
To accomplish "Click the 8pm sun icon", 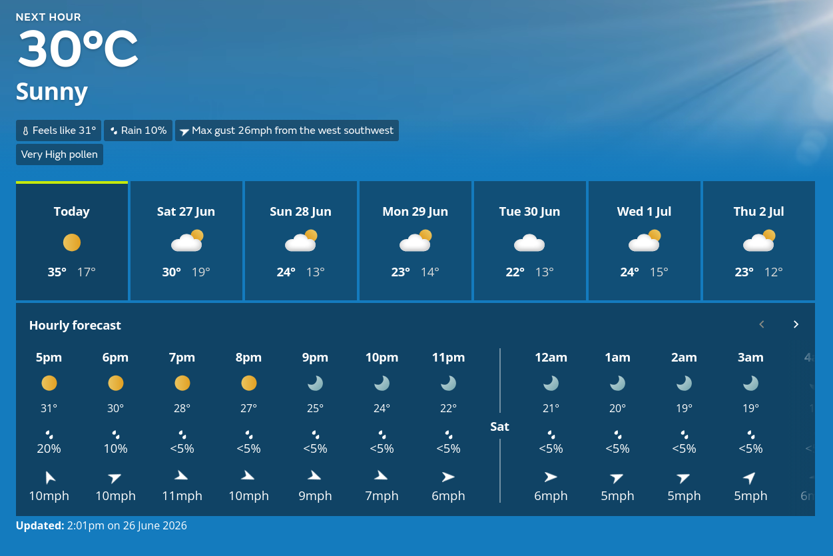I will tap(249, 383).
